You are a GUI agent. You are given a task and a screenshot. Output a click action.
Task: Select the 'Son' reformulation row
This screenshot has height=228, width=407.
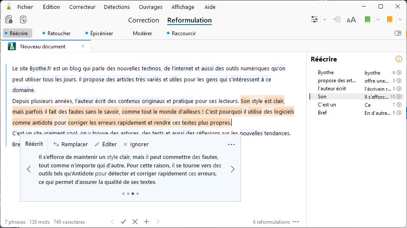click(356, 97)
